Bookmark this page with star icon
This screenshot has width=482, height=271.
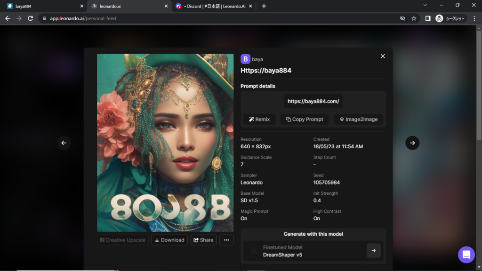(414, 18)
